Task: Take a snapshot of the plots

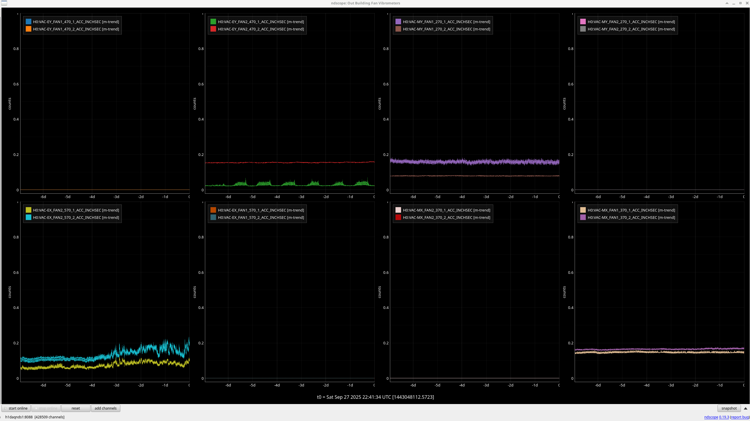Action: tap(729, 408)
